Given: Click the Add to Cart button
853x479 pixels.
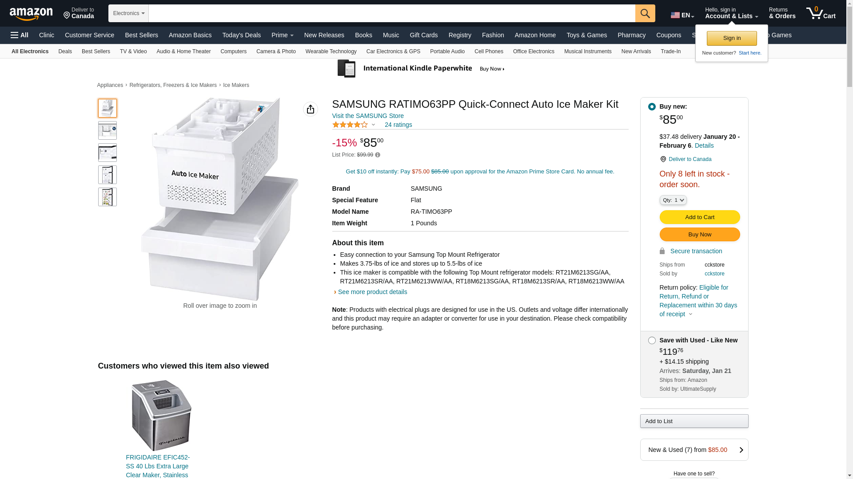Looking at the screenshot, I should [x=700, y=217].
